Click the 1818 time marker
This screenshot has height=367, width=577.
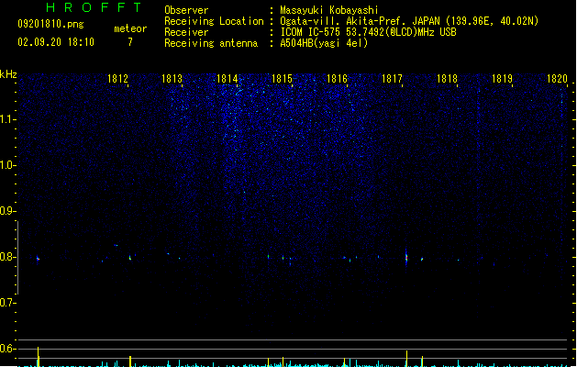(447, 79)
